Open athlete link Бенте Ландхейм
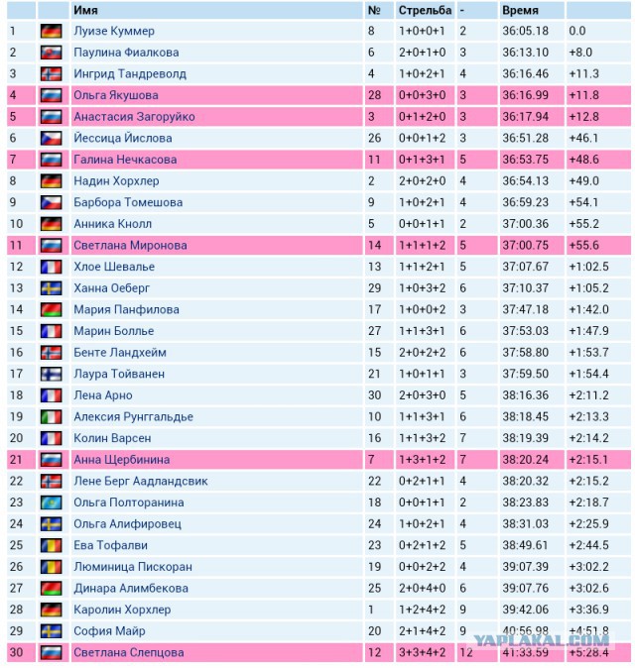The width and height of the screenshot is (635, 670). (x=120, y=353)
